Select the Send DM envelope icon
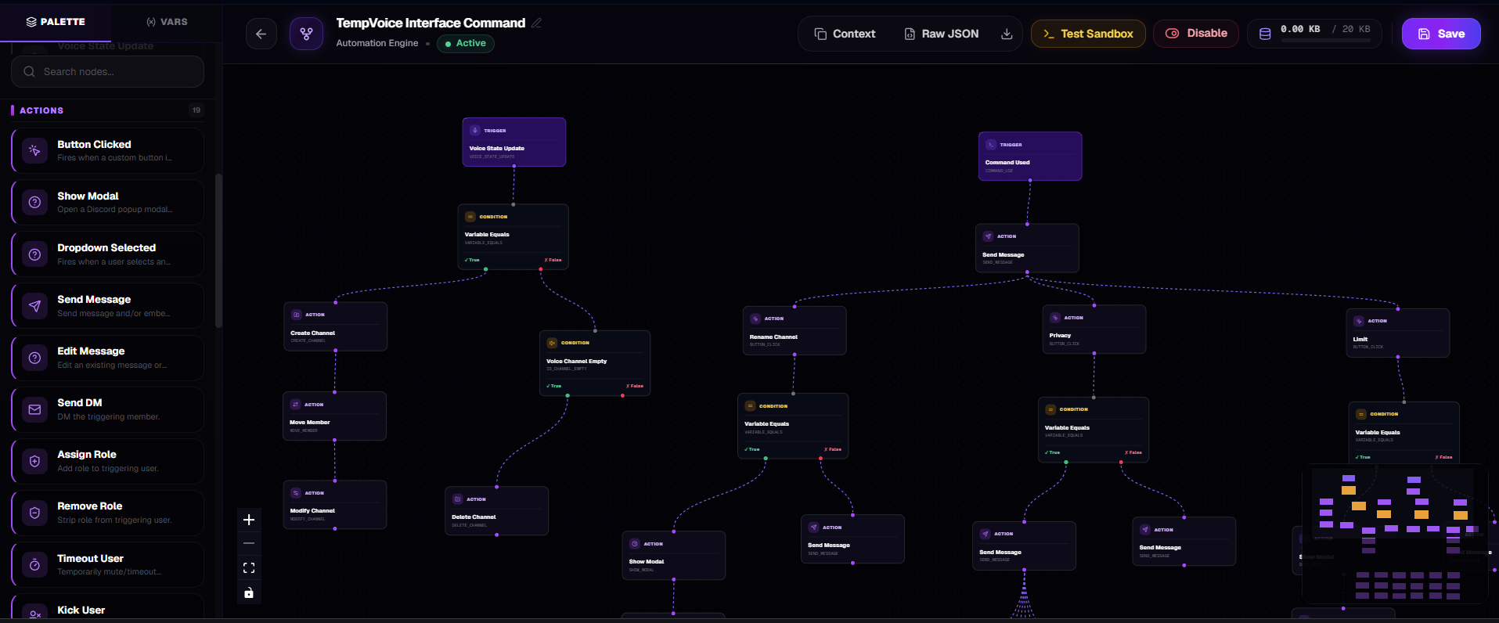This screenshot has width=1499, height=623. (x=34, y=409)
